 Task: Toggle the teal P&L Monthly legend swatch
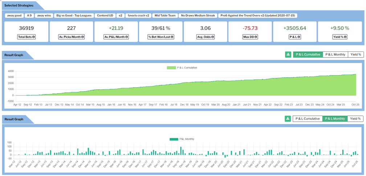coord(174,139)
